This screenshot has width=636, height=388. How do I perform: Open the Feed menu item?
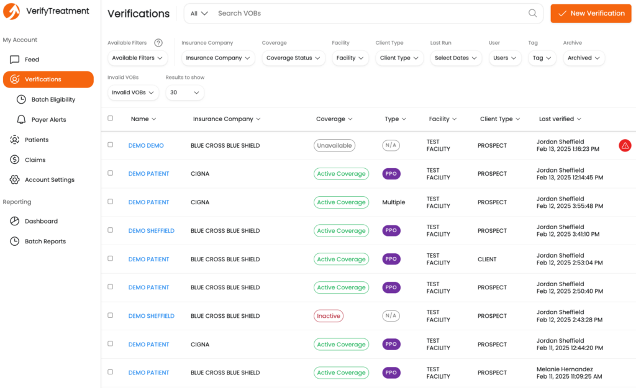[x=32, y=60]
